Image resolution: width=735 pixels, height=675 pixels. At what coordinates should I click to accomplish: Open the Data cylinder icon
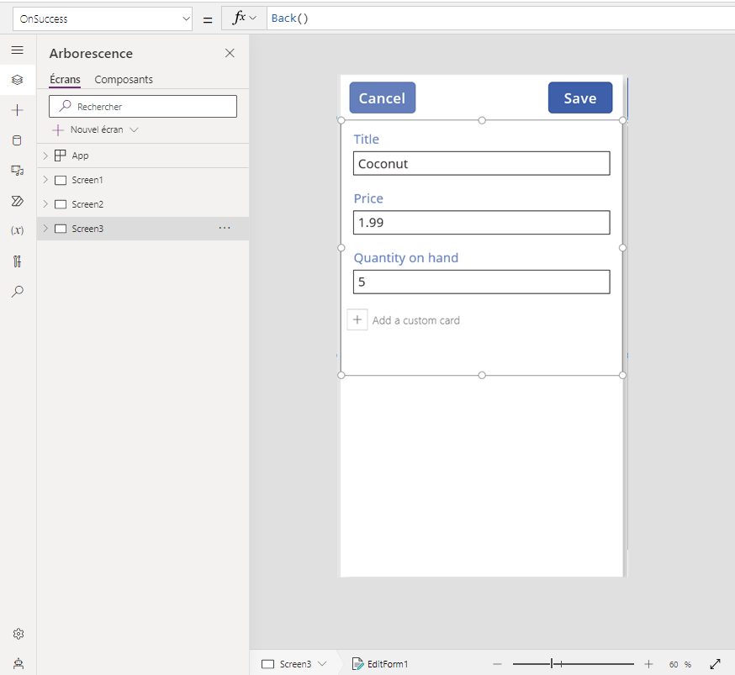pyautogui.click(x=18, y=140)
